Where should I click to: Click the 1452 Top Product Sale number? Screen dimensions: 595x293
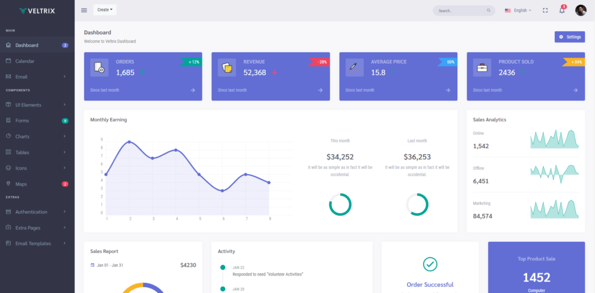(x=536, y=277)
